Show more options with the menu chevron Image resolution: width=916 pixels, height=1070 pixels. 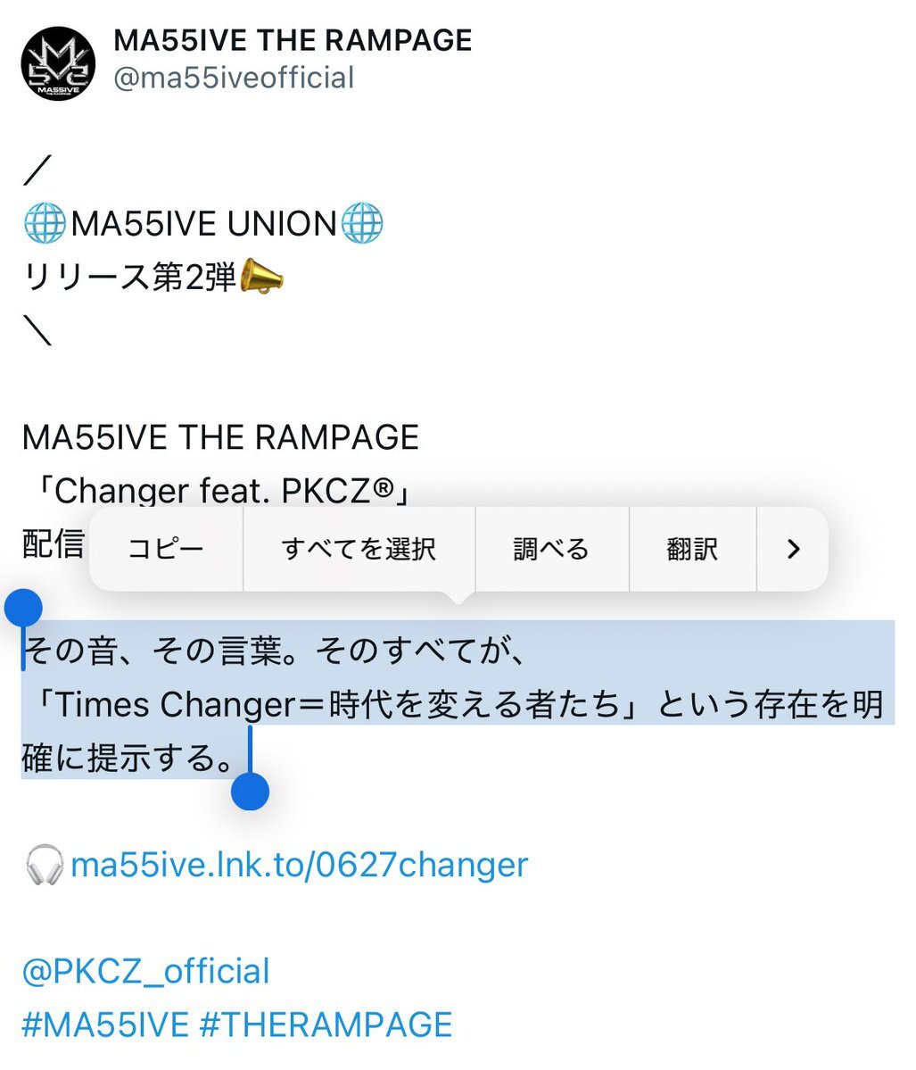[793, 550]
